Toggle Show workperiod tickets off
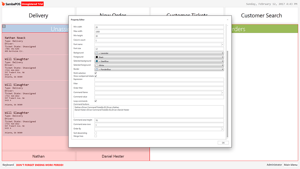Screen dimensions: 300x169 (95, 76)
